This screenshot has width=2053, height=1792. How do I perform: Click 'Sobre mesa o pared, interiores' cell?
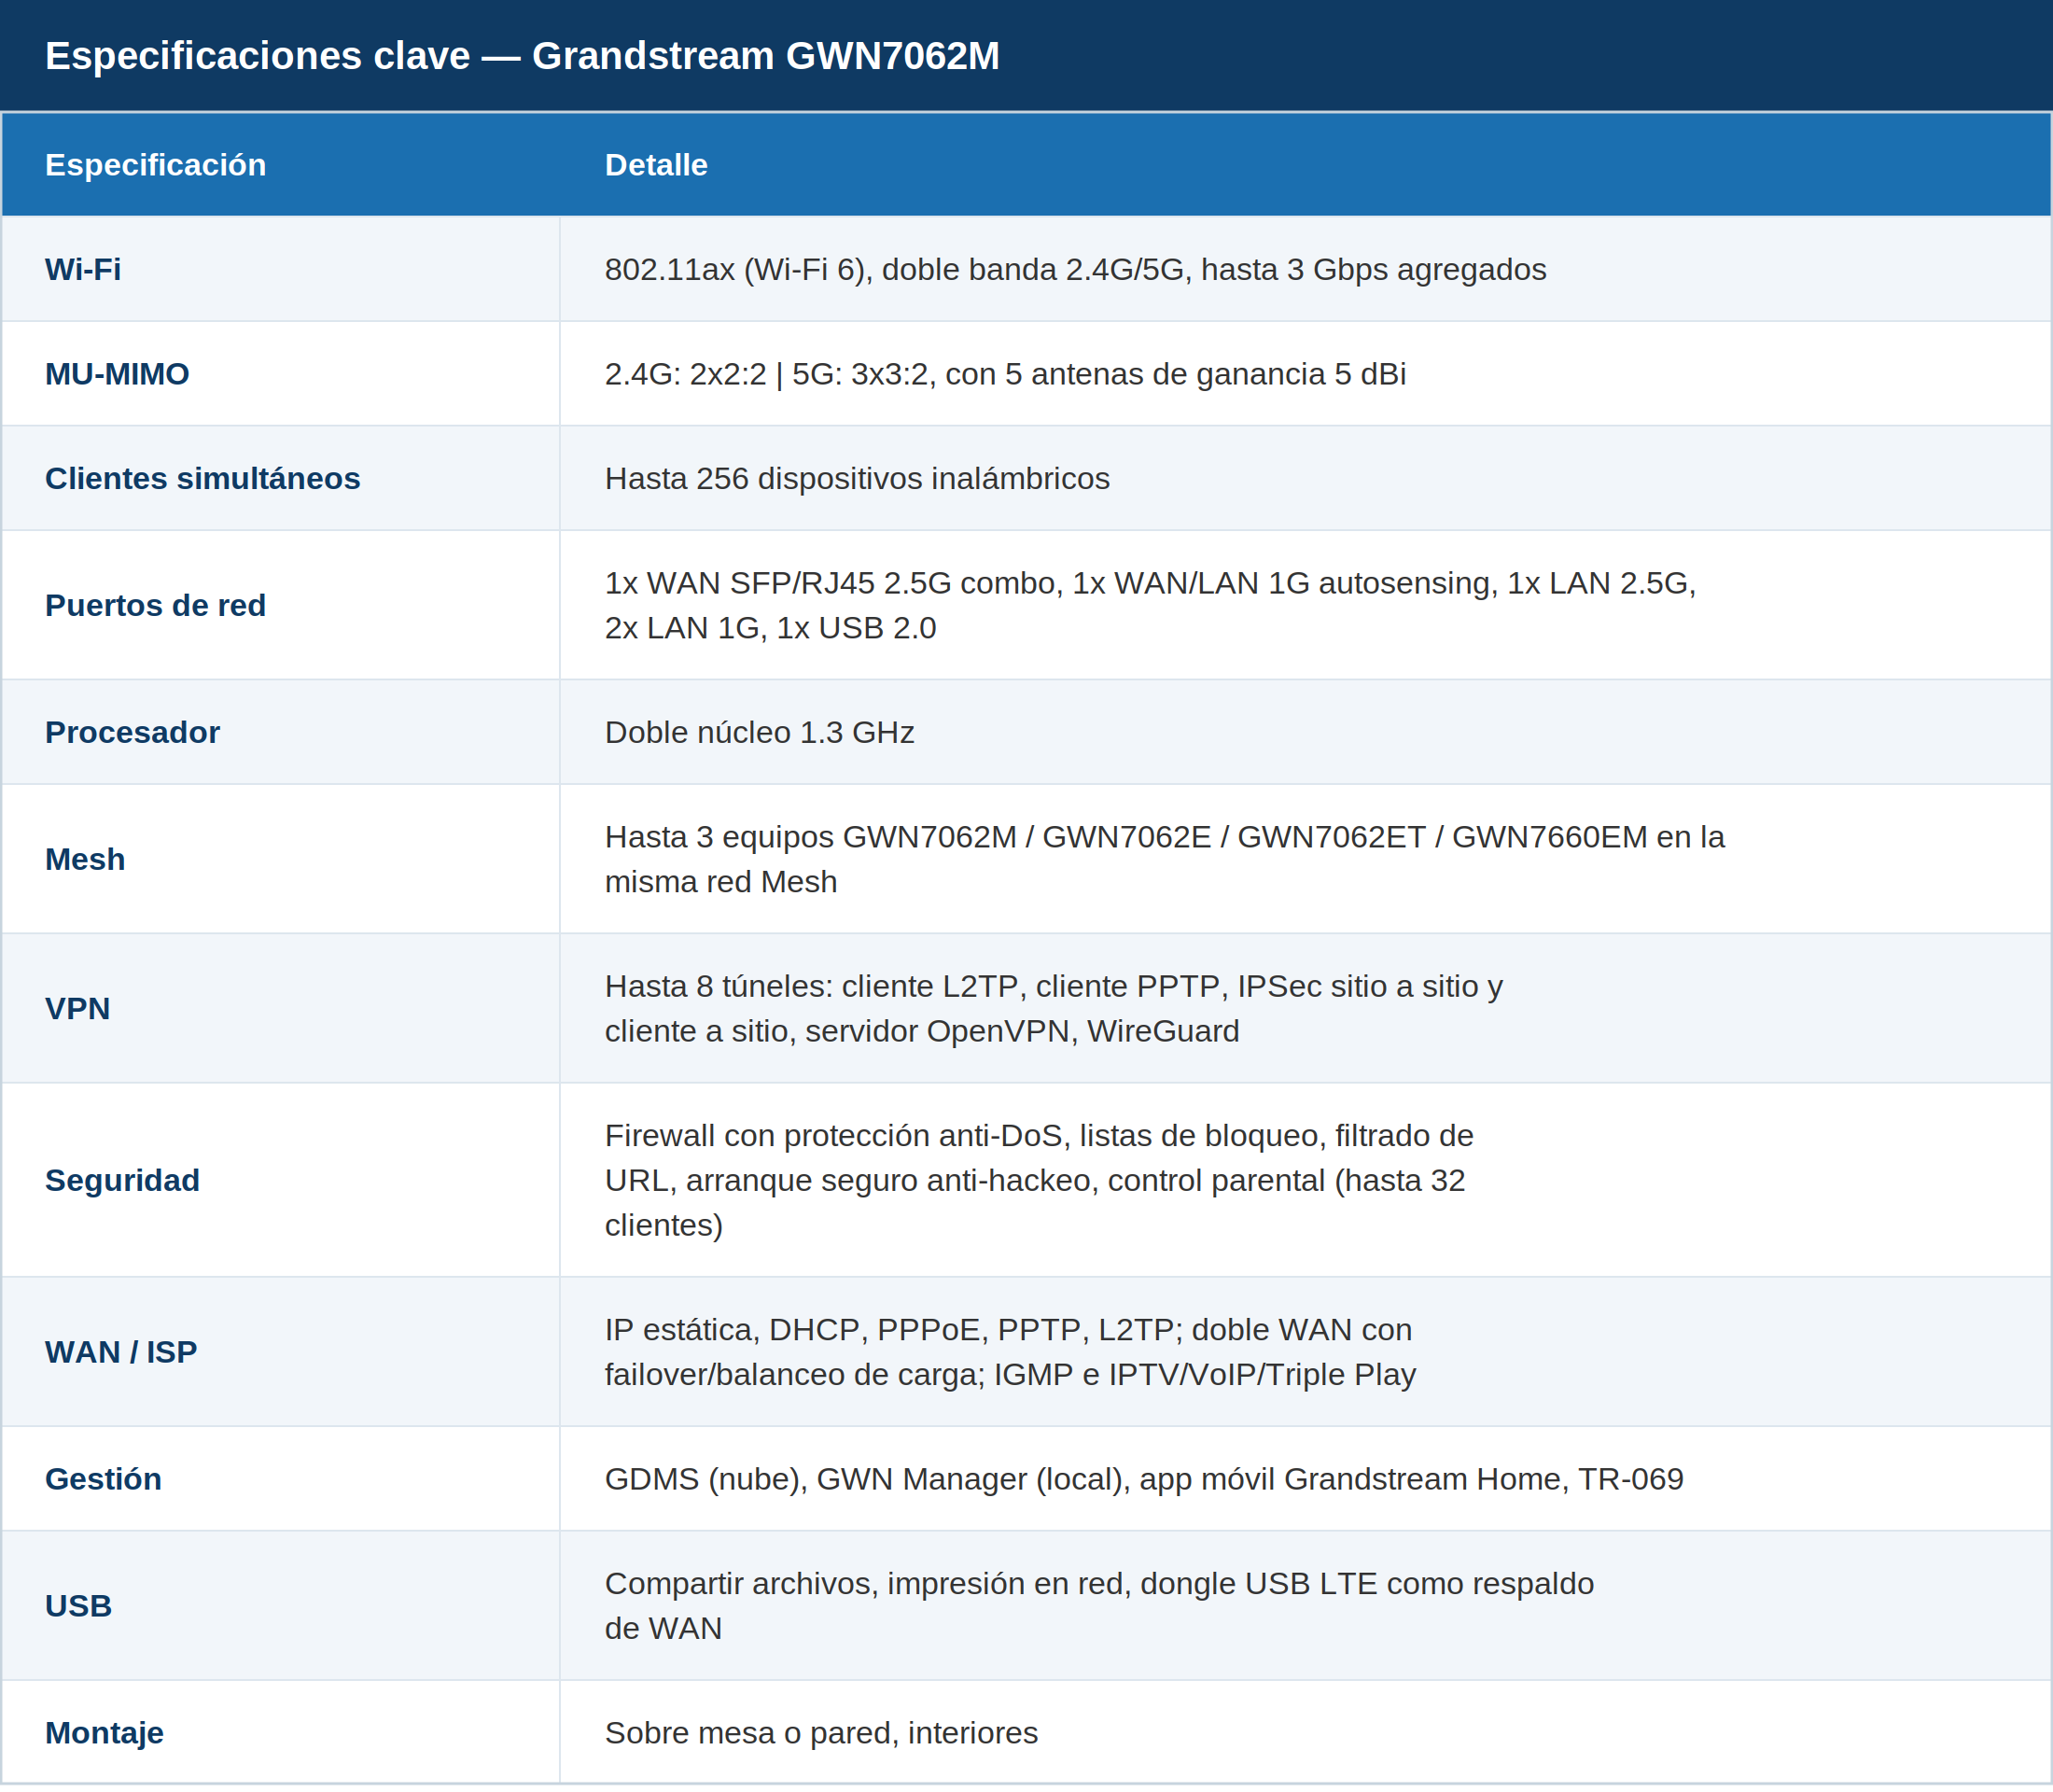(1305, 1733)
